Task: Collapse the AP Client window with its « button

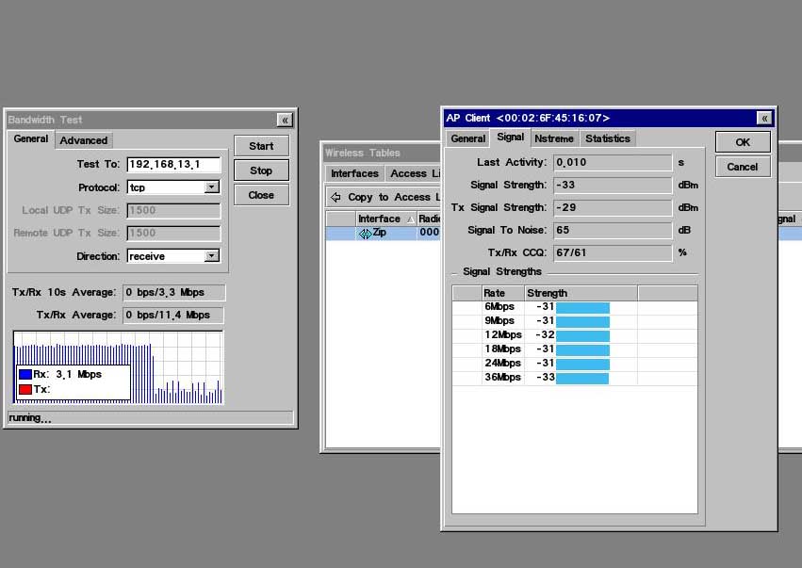Action: [764, 118]
